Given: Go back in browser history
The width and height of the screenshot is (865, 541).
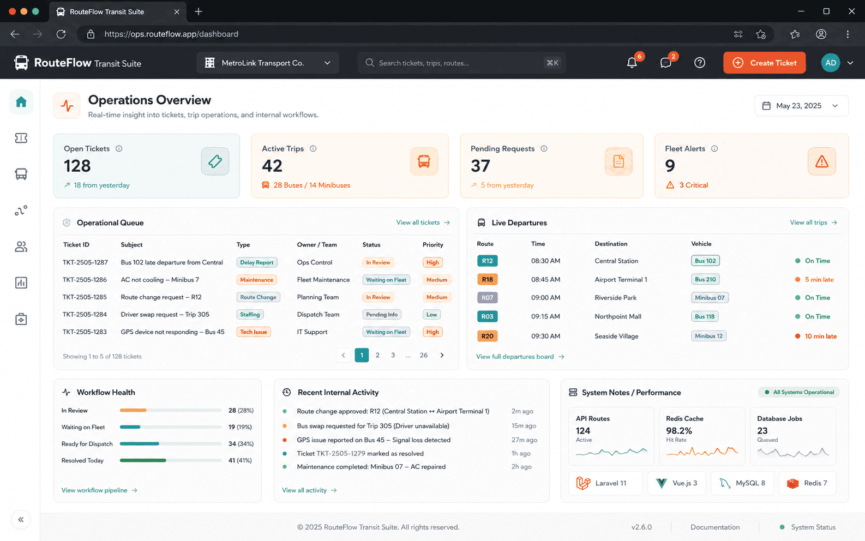Looking at the screenshot, I should click(15, 34).
